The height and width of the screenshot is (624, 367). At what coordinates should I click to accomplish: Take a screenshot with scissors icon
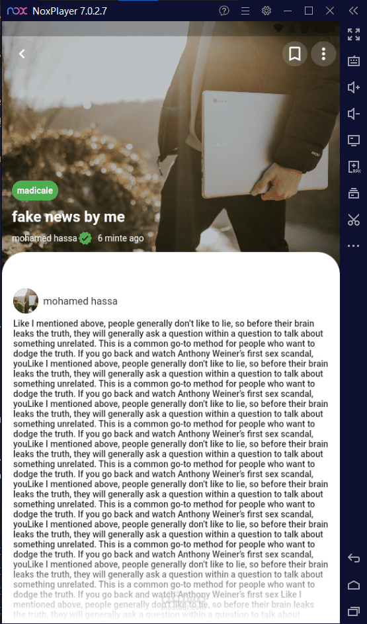(354, 220)
